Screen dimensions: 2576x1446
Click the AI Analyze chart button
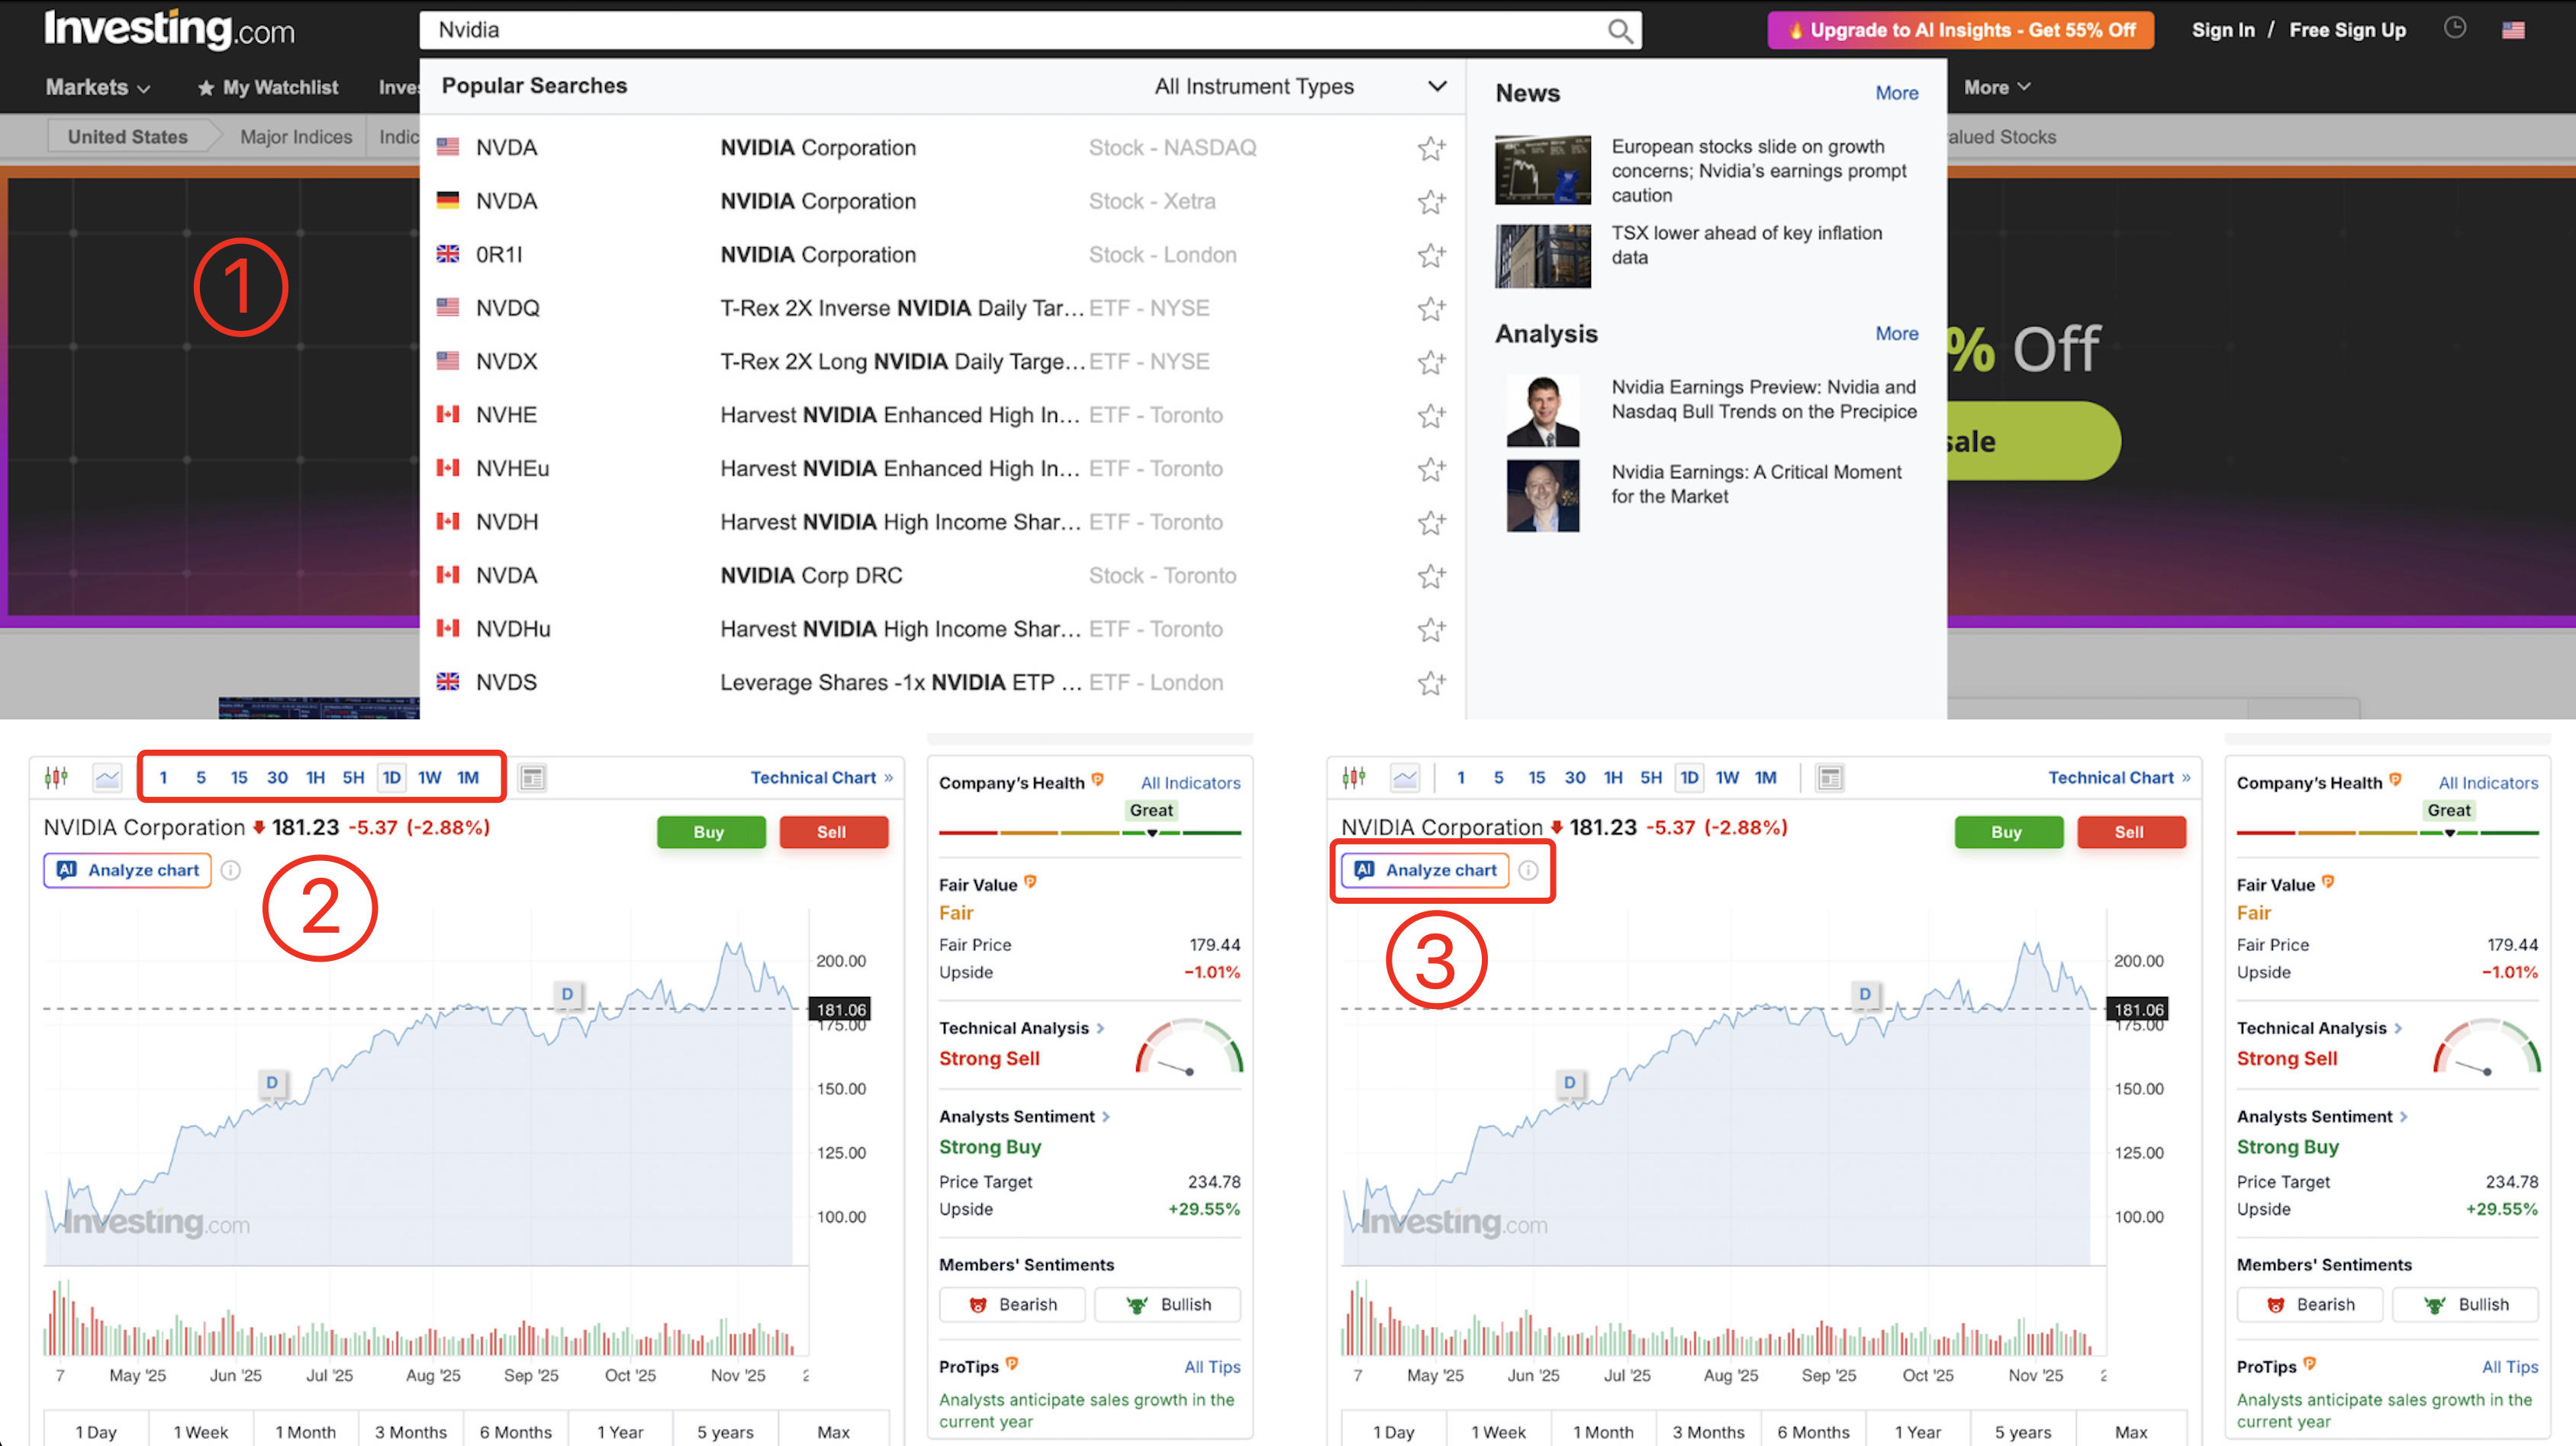[x=127, y=869]
